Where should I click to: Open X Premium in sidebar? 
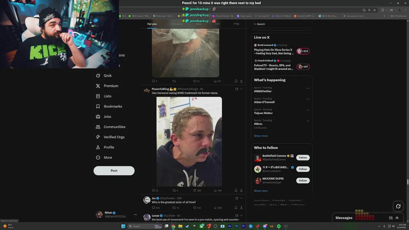pos(107,86)
